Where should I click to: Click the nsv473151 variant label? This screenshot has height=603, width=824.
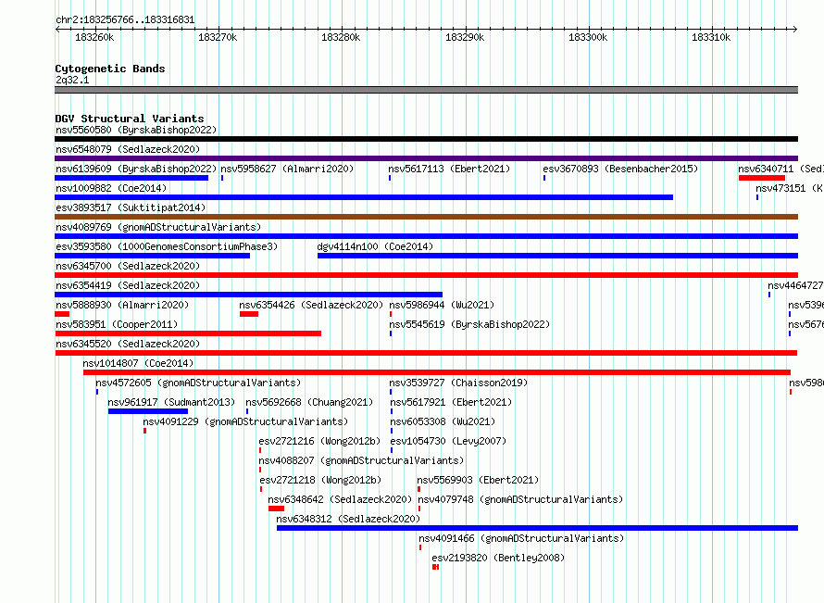pyautogui.click(x=790, y=188)
